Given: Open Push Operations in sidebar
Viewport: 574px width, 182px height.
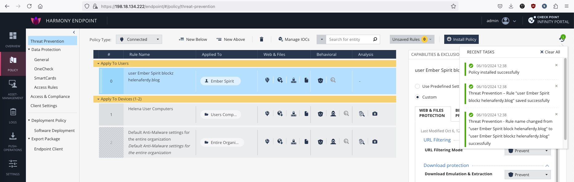Looking at the screenshot, I should [x=13, y=141].
